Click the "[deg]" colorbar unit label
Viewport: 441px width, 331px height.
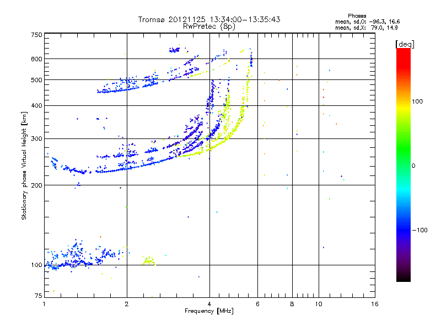click(x=405, y=44)
